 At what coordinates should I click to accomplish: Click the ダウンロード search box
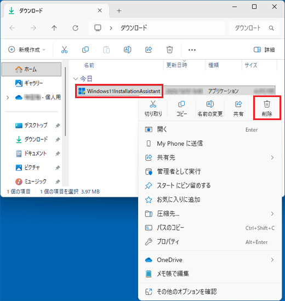pyautogui.click(x=254, y=28)
